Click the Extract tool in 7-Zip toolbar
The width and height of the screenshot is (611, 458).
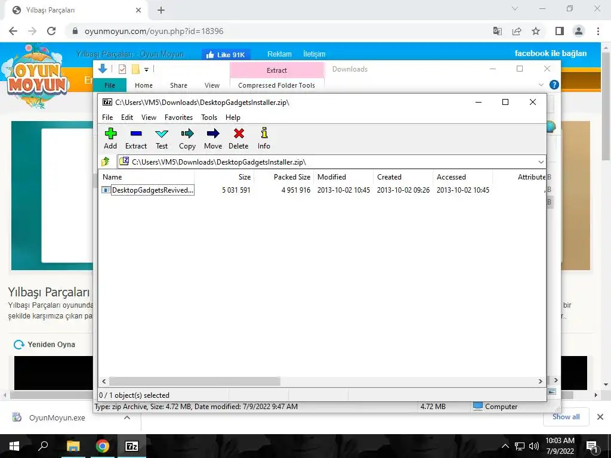point(135,138)
